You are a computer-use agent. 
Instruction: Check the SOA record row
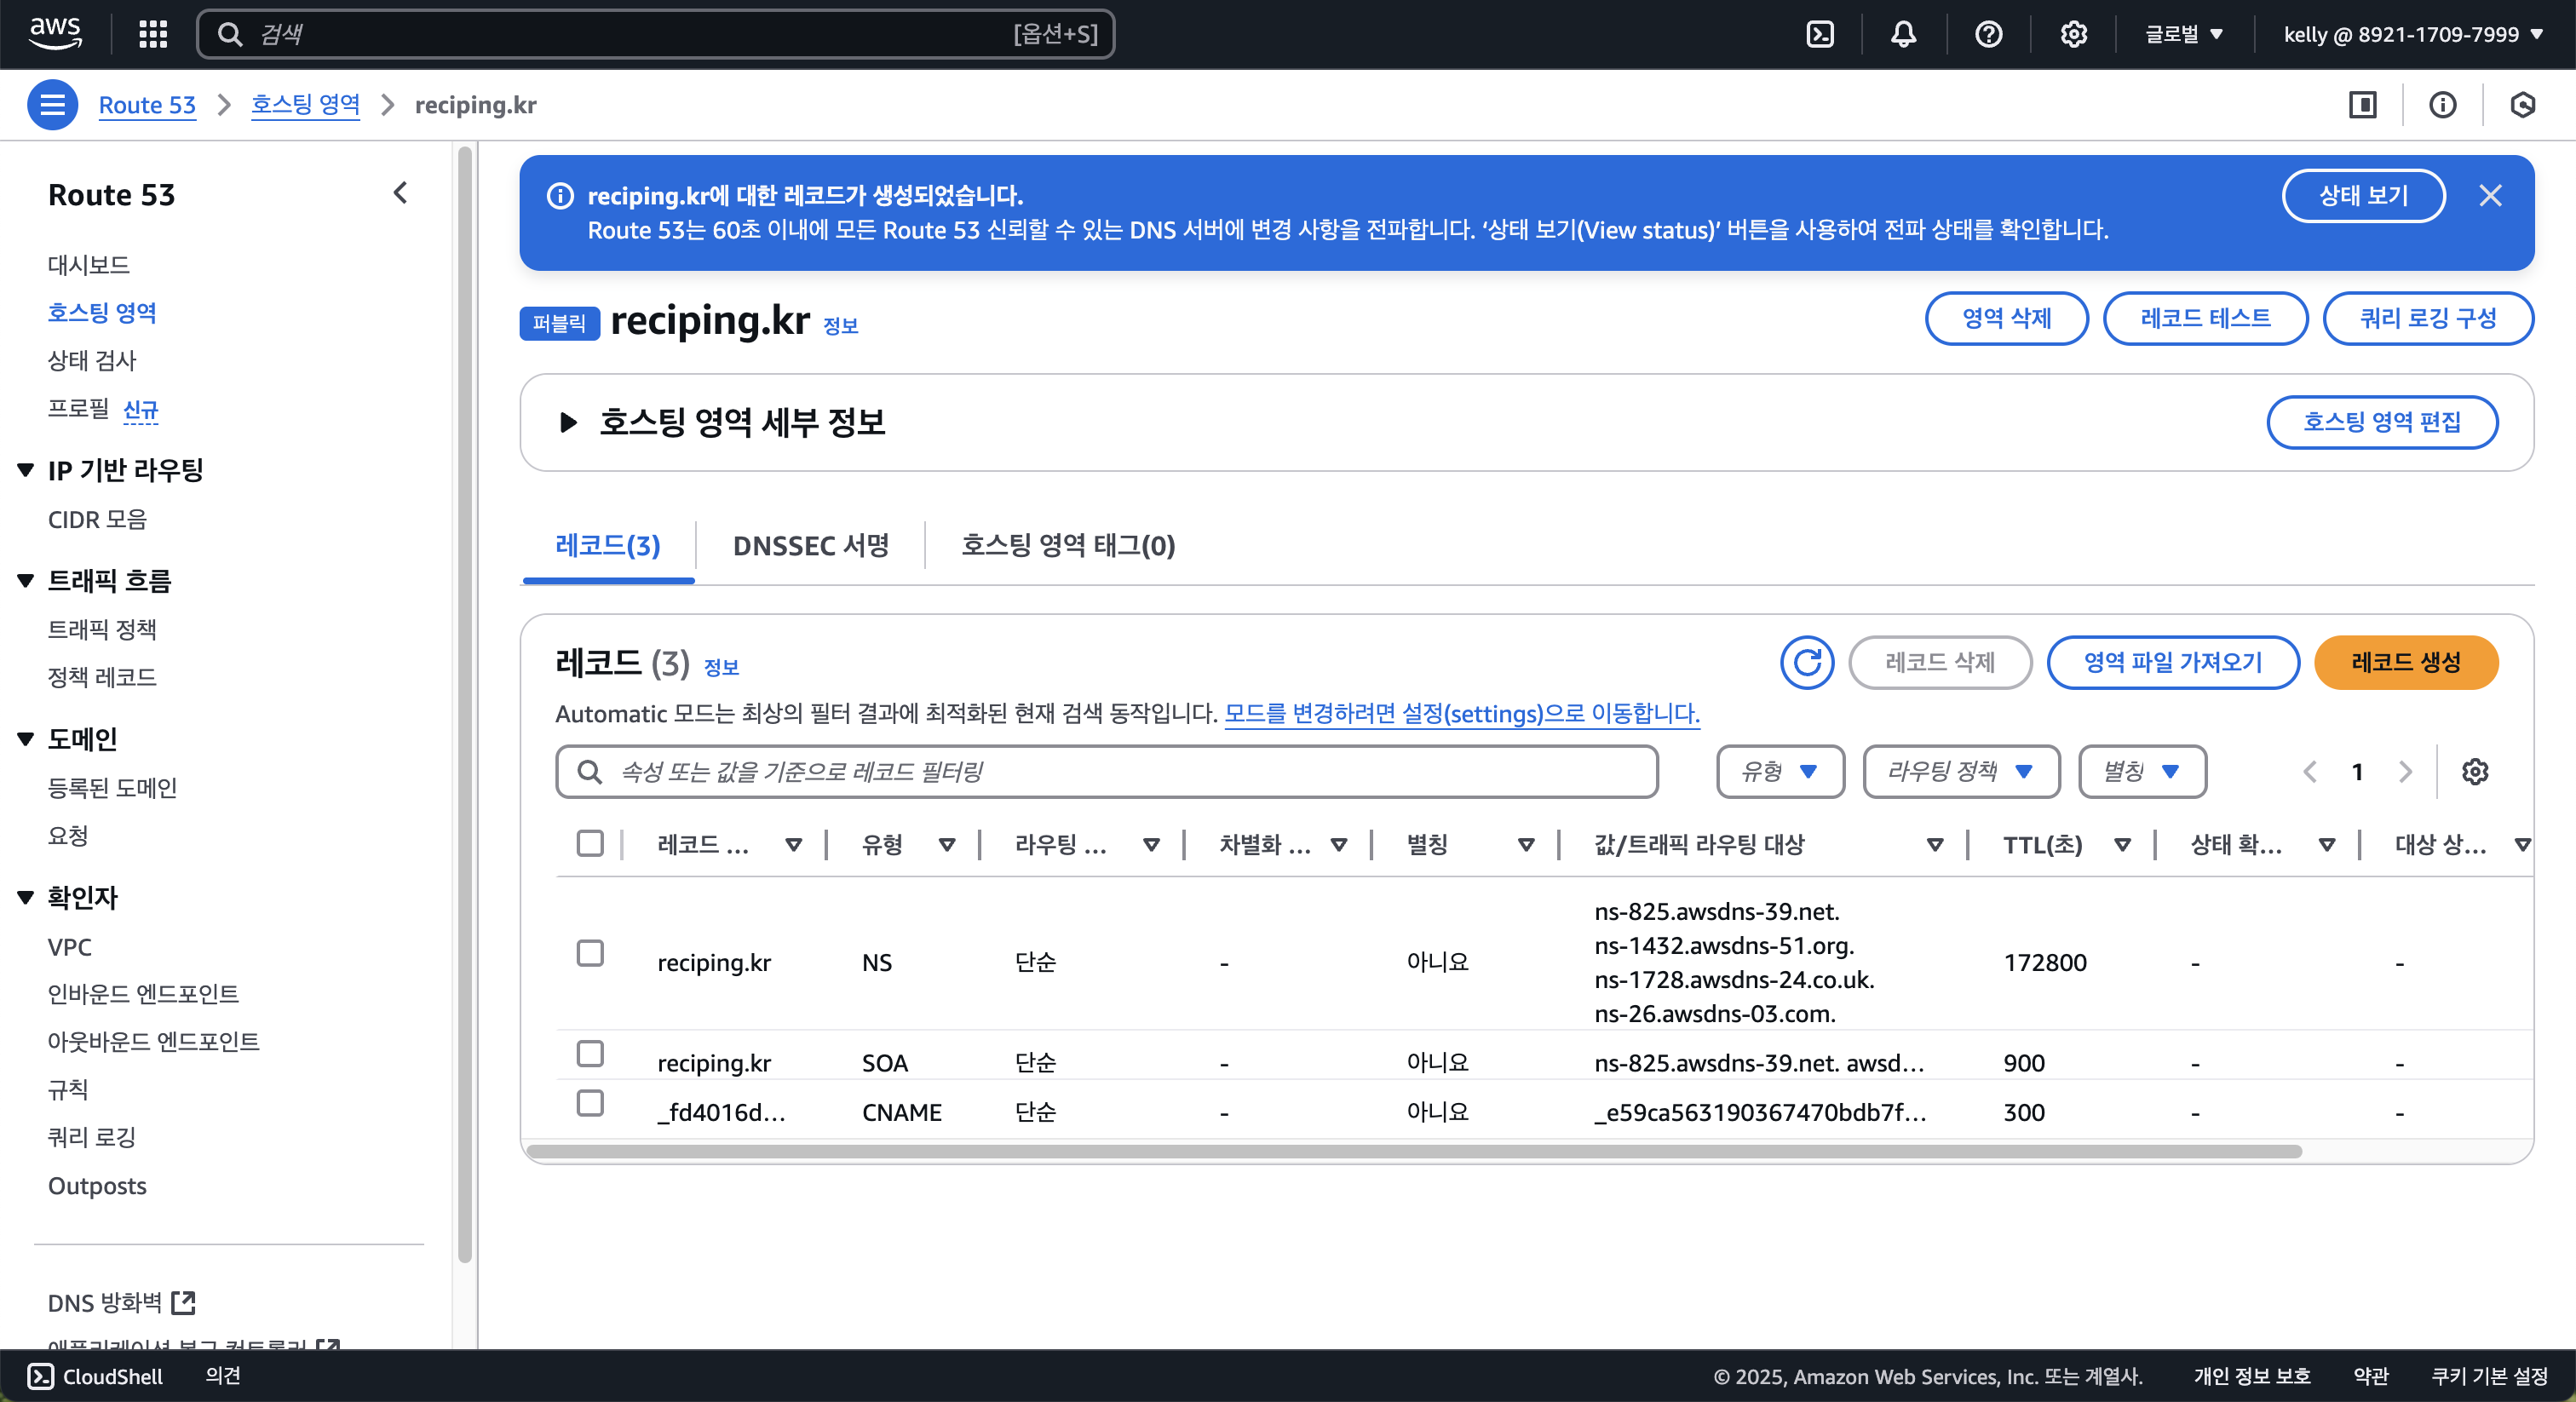tap(590, 1053)
